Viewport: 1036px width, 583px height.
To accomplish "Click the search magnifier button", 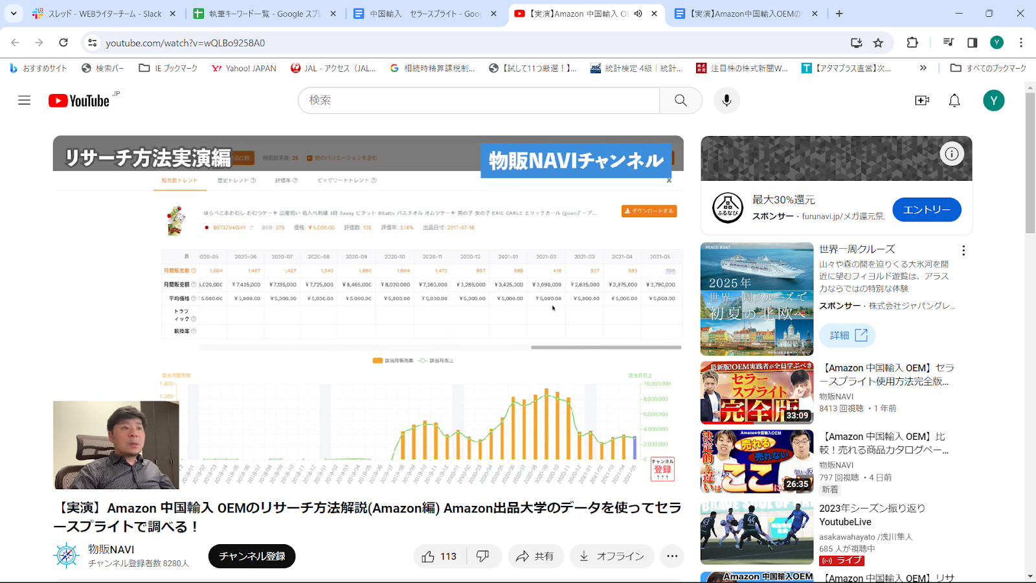I will (x=681, y=100).
